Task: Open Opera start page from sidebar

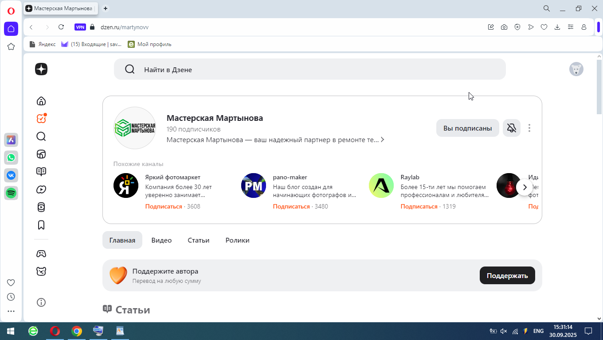Action: pyautogui.click(x=11, y=29)
